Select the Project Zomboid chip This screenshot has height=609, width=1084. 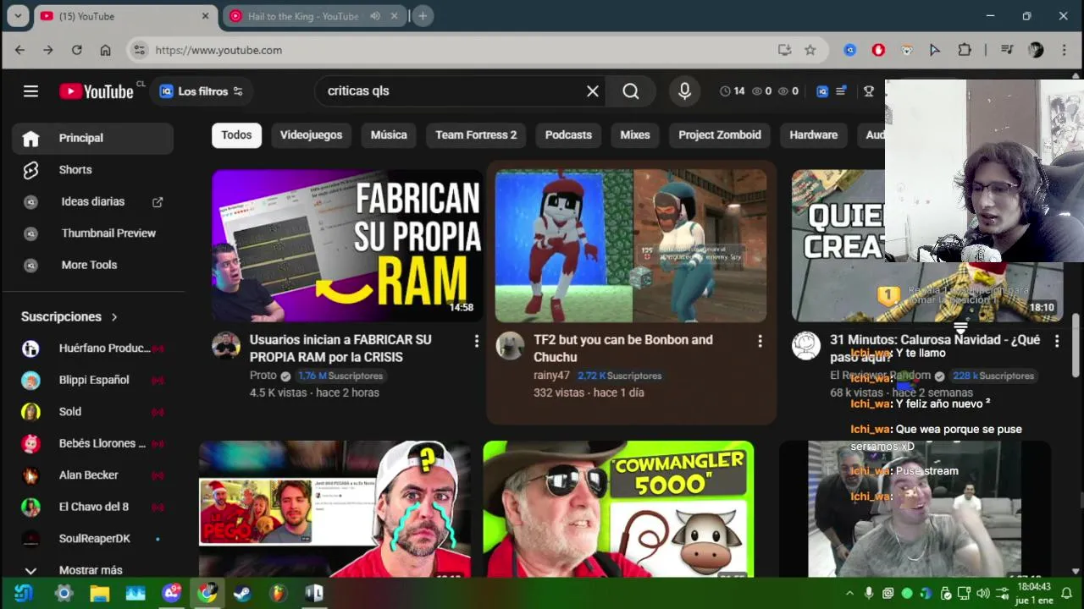(720, 135)
